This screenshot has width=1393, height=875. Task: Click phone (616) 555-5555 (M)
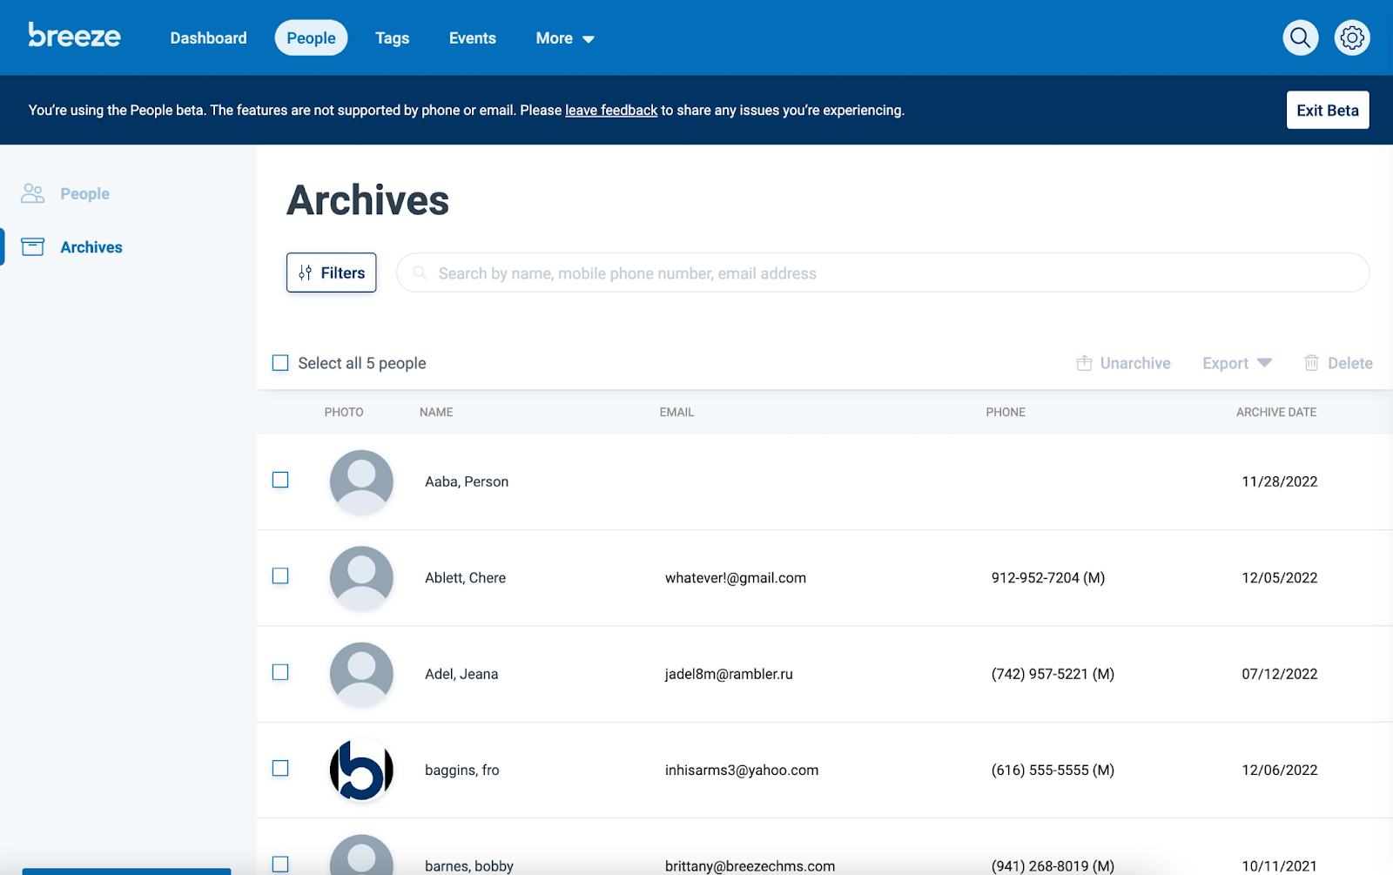[1053, 771]
